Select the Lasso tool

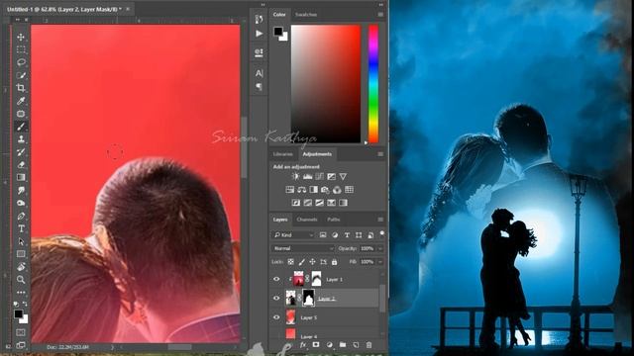click(21, 62)
